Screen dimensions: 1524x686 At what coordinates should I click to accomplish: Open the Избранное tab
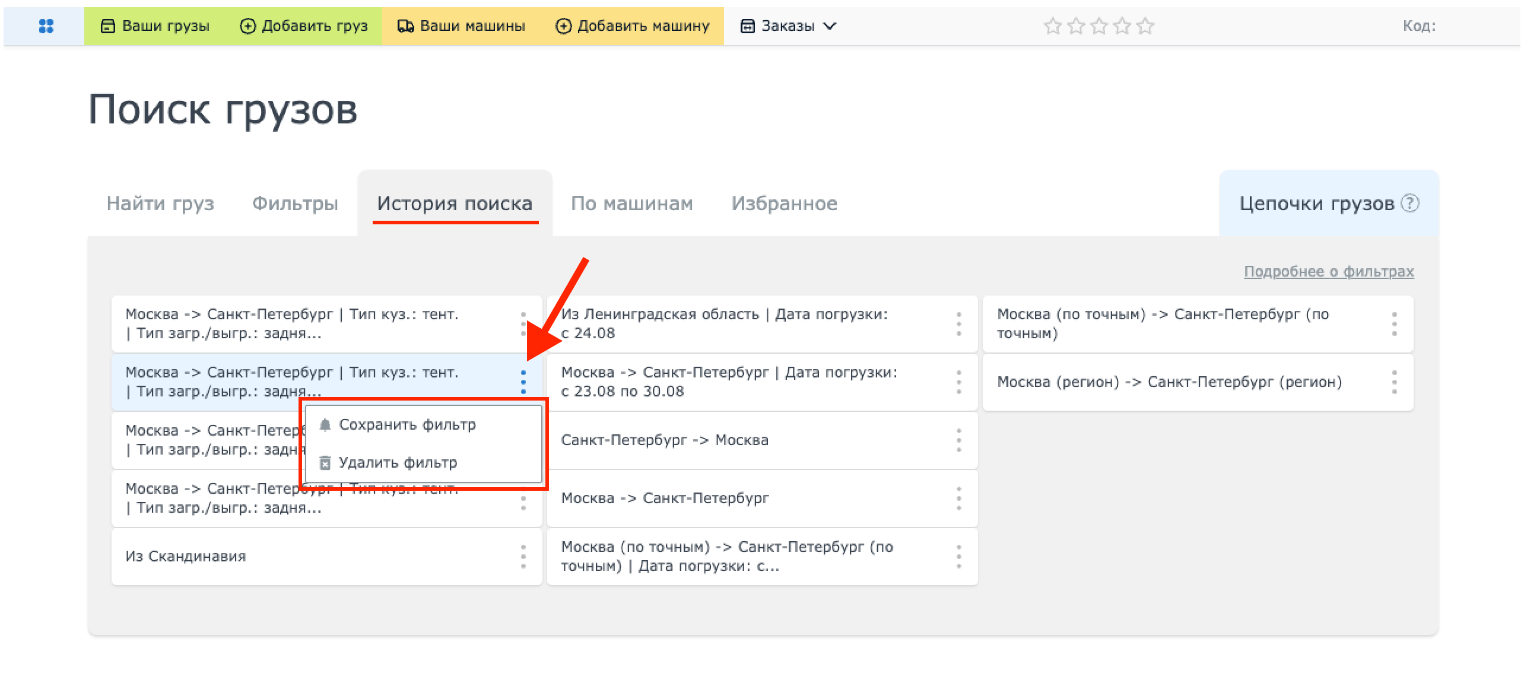pyautogui.click(x=784, y=204)
